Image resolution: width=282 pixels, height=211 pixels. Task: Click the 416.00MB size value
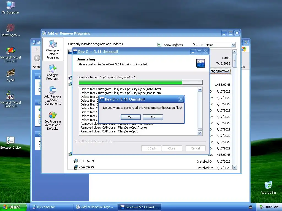[x=224, y=154]
